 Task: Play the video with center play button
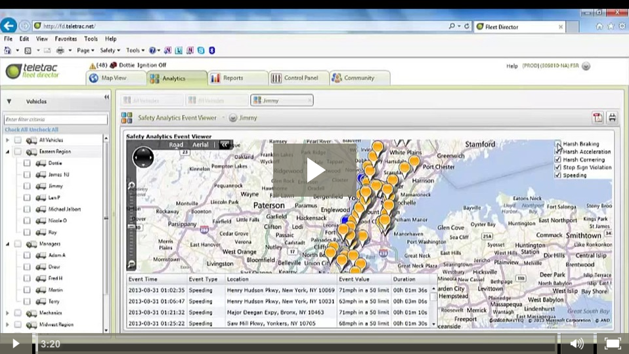click(x=315, y=170)
